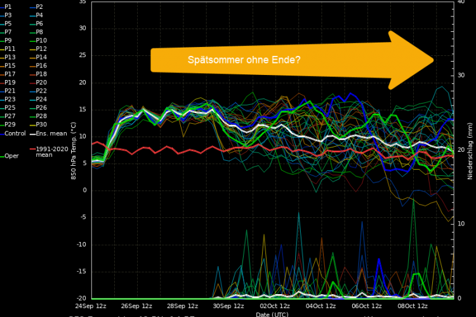Toggle the P10 ensemble member in legend
Screen dimensions: 476x317
coord(40,40)
